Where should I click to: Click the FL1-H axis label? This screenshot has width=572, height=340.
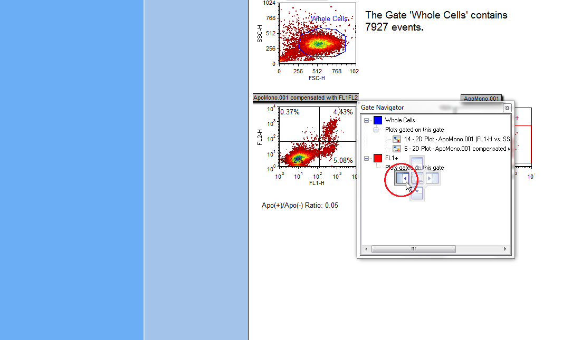(317, 183)
